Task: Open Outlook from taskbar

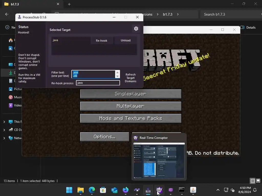Action: click(114, 190)
